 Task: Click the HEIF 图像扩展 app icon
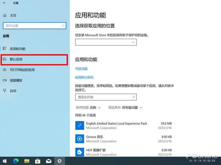[x=80, y=152]
